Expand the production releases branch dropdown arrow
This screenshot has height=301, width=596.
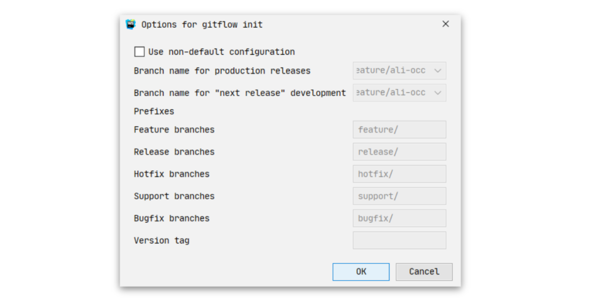438,71
